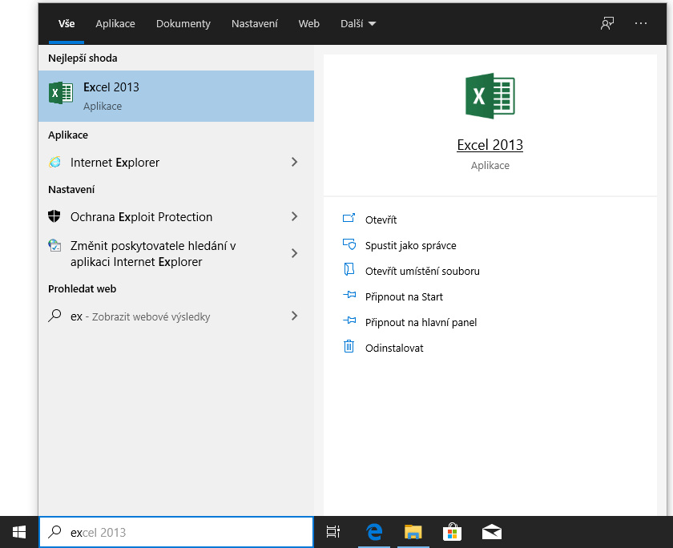673x548 pixels.
Task: Click the run as administrator shield icon
Action: pos(349,244)
